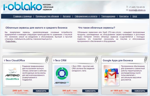Go to Преимущества облаков page
150x96 pixels.
pos(47,16)
